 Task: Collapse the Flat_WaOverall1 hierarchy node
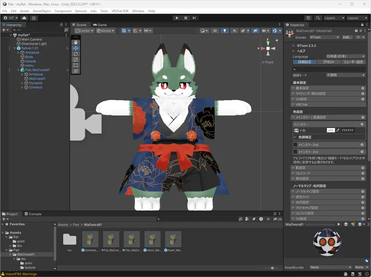(x=19, y=70)
